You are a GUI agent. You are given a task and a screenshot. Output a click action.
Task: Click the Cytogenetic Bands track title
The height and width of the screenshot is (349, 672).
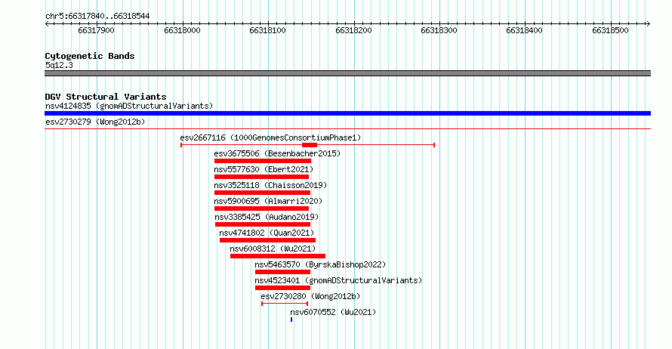click(90, 56)
